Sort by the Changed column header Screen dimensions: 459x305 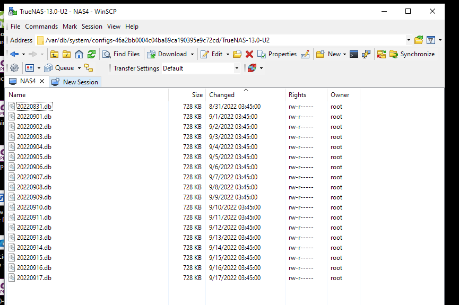(245, 95)
